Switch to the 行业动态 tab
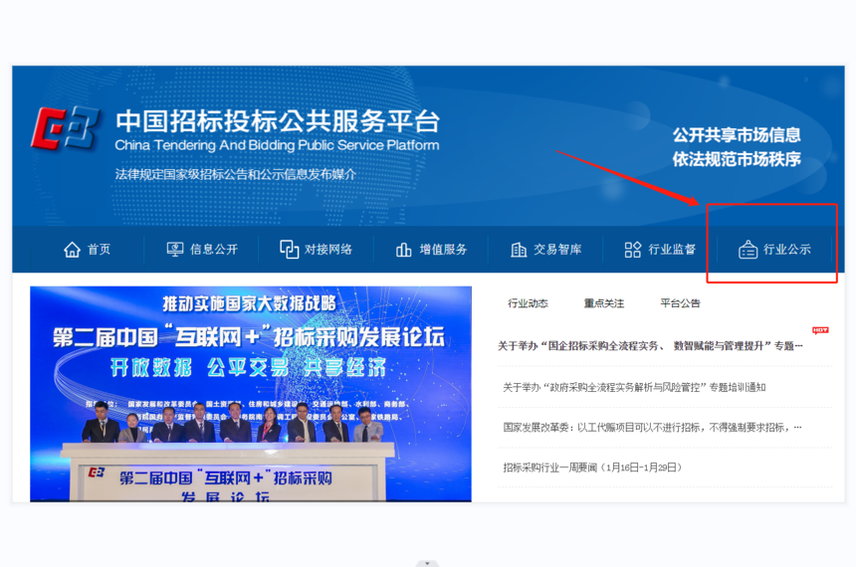 [x=528, y=303]
